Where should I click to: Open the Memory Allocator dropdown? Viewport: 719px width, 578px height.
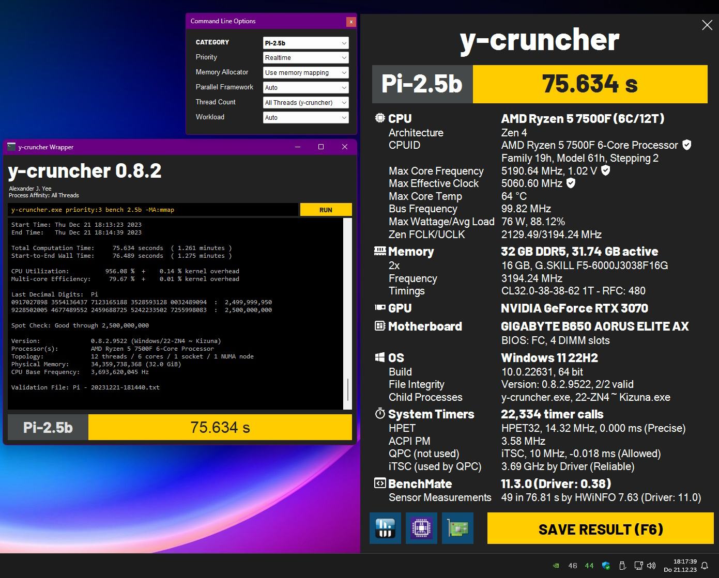(x=306, y=73)
